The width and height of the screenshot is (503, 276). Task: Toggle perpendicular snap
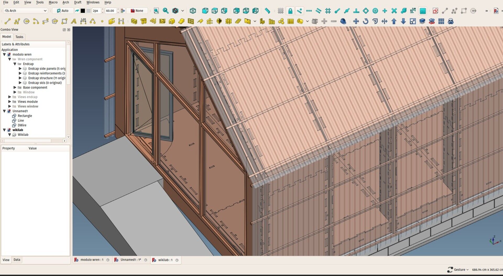point(356,11)
